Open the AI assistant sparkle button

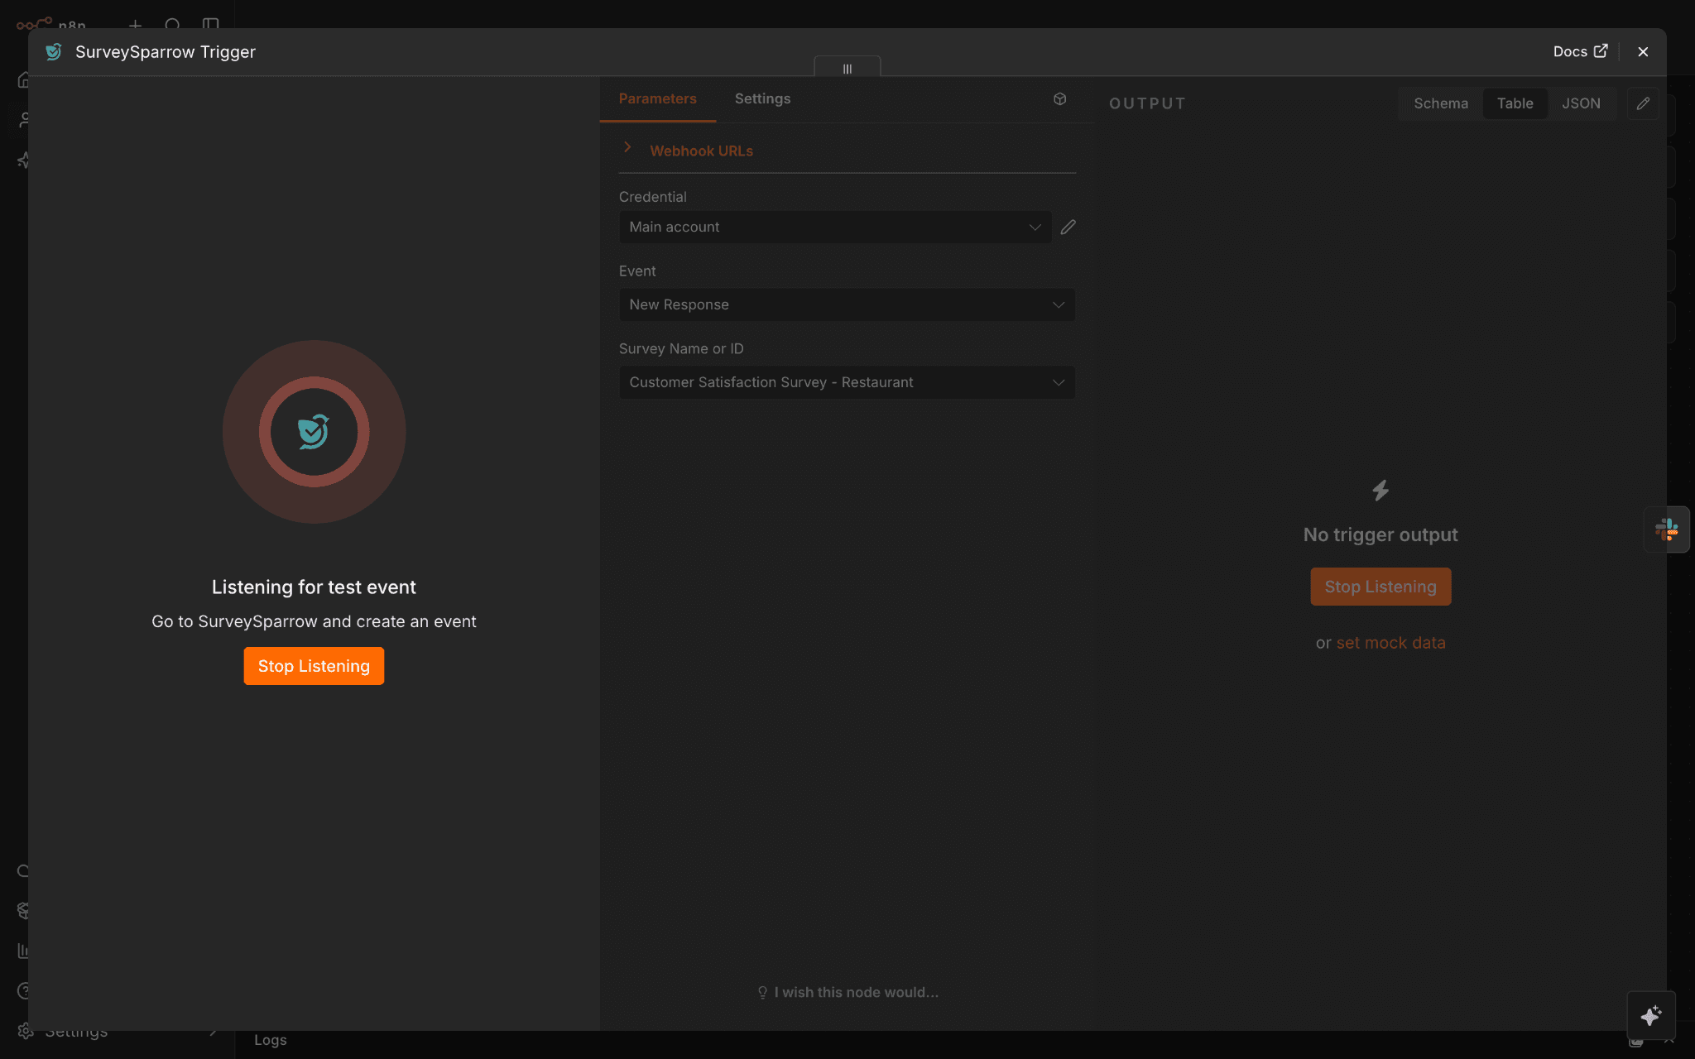pos(1651,1015)
